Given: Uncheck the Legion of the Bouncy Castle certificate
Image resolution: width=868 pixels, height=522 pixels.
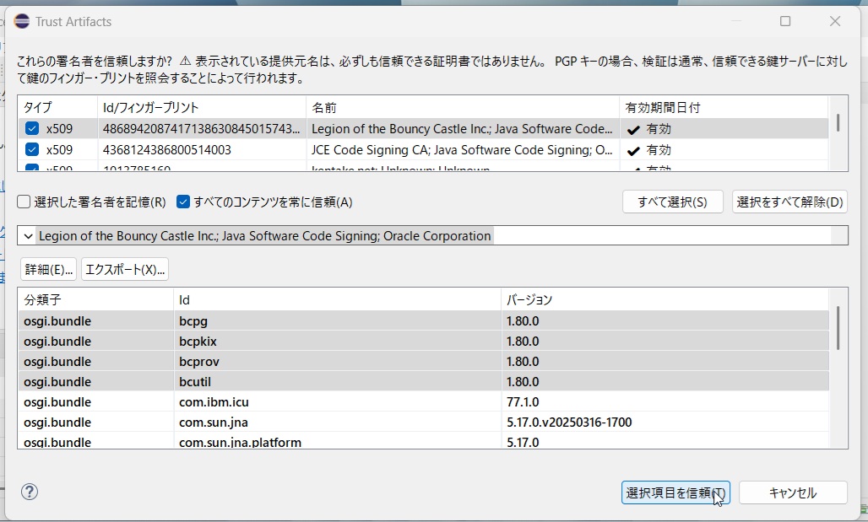Looking at the screenshot, I should pyautogui.click(x=32, y=129).
